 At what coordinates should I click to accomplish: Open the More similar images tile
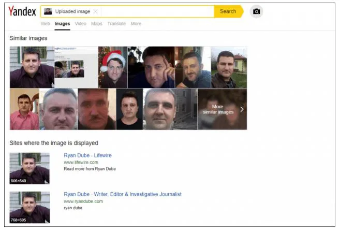point(222,109)
